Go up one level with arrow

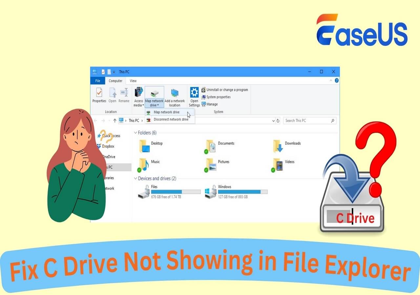[115, 121]
